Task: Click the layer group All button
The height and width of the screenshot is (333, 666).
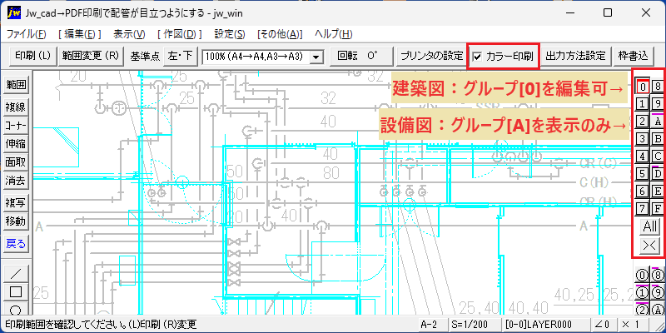Action: pyautogui.click(x=650, y=226)
